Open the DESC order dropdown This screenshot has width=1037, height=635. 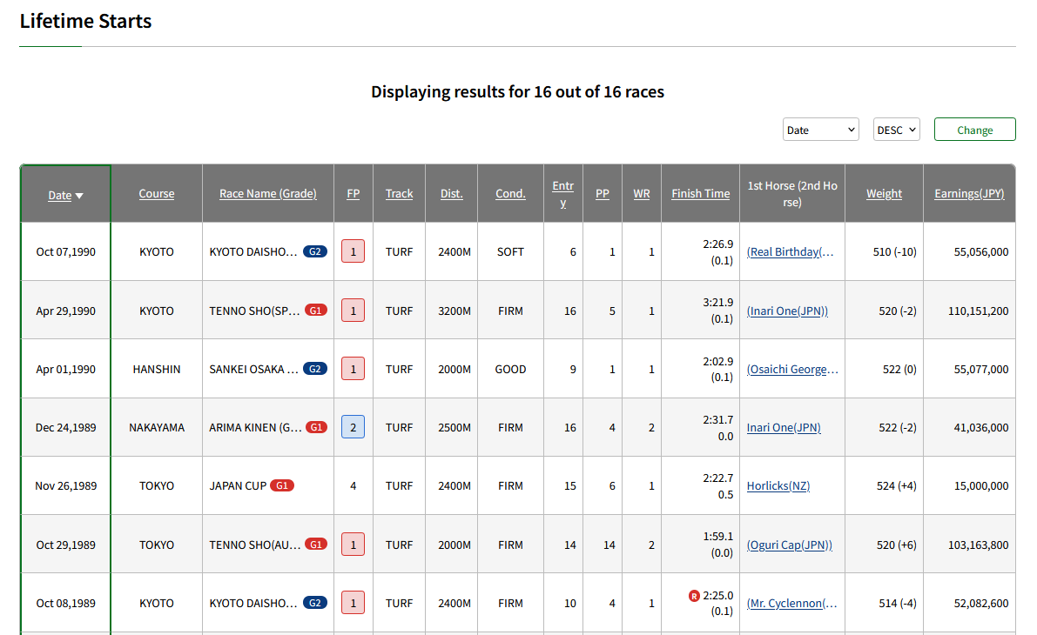tap(896, 130)
